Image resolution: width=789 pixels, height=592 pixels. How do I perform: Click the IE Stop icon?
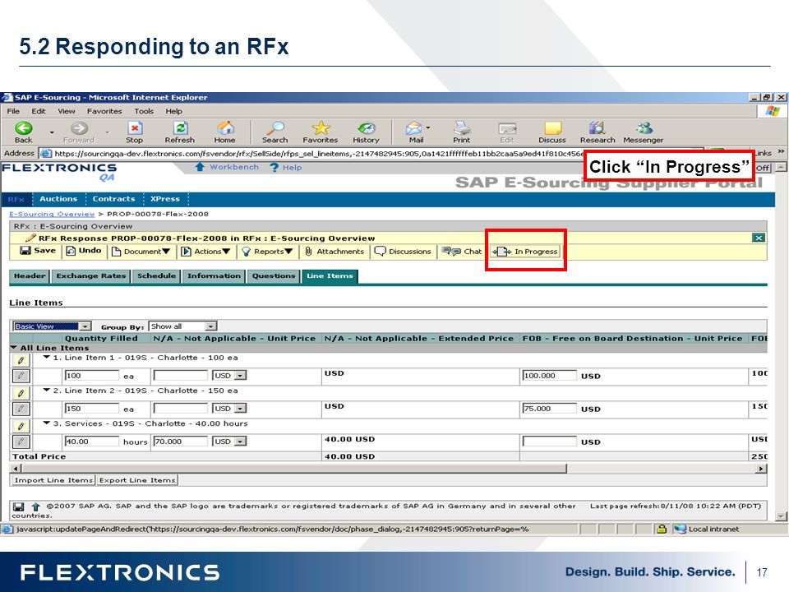[134, 132]
